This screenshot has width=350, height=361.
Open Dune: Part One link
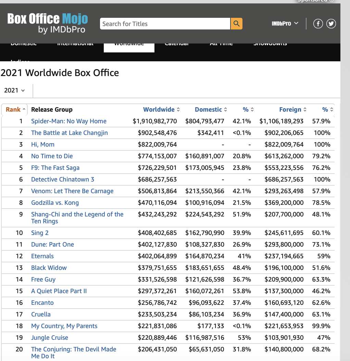point(52,245)
